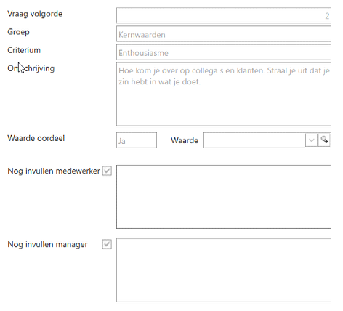
Task: Select the Vraag volgorde label
Action: tap(35, 14)
